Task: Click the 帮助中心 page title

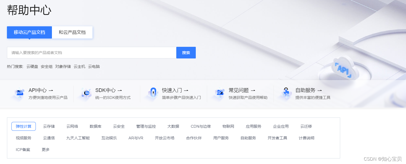Action: coord(29,10)
